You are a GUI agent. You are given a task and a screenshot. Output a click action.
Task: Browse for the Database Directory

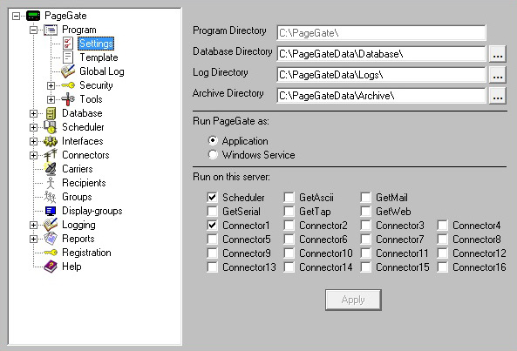pyautogui.click(x=498, y=54)
